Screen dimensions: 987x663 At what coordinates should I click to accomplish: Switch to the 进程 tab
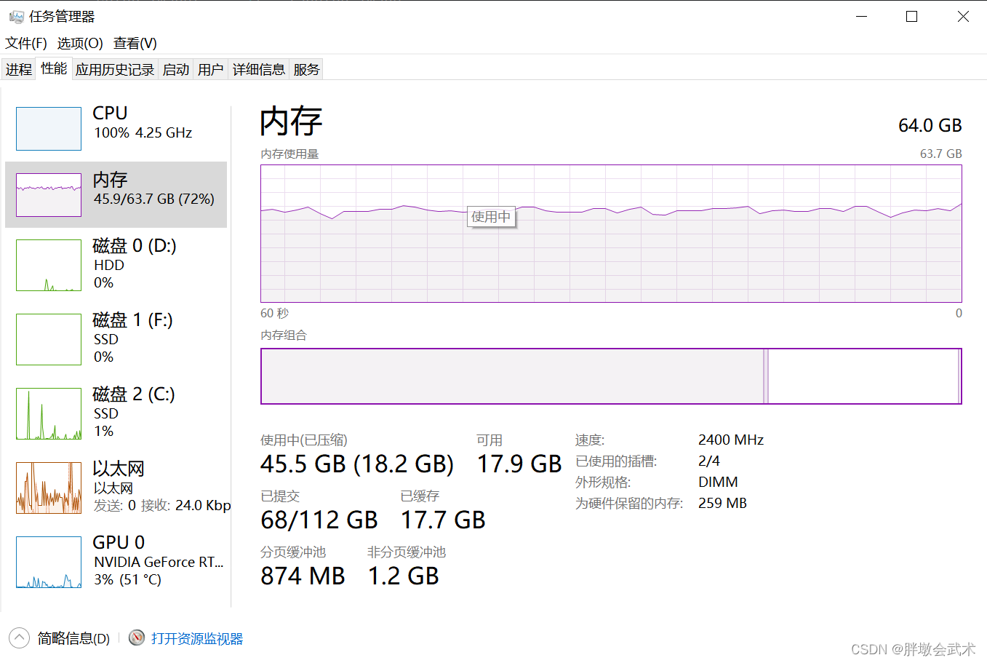[19, 69]
